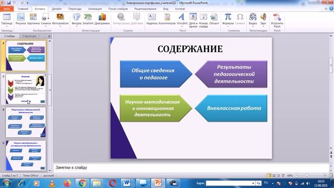Open the Файл tab
Screen dimensions: 334x188
(7, 9)
